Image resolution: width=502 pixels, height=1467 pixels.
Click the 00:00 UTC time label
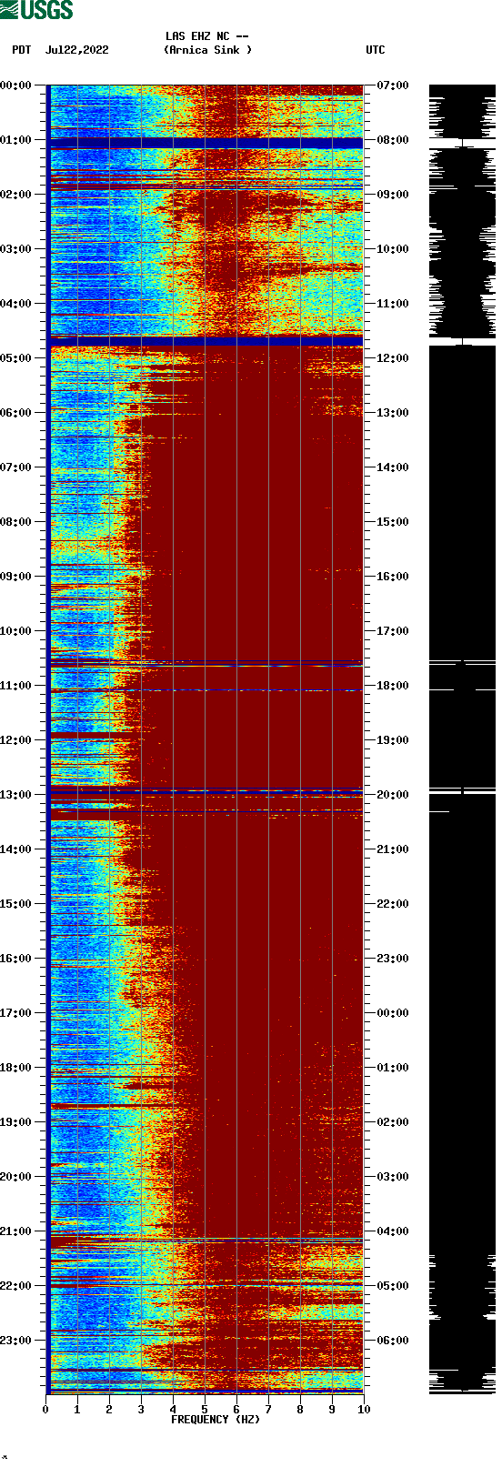(x=393, y=1013)
